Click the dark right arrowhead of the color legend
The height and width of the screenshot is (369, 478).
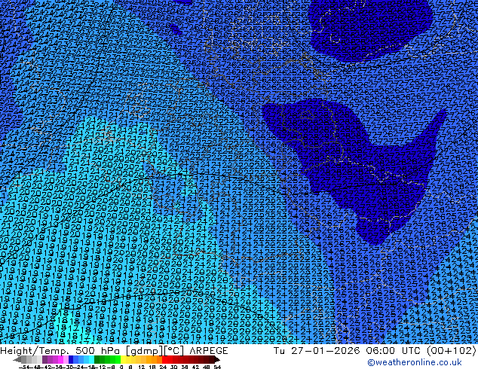tap(217, 360)
